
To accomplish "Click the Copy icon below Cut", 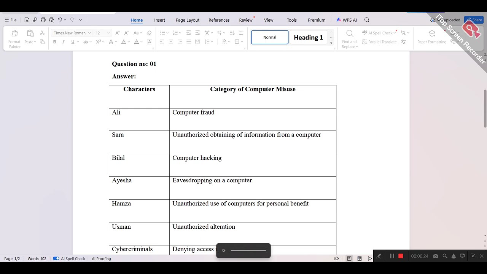I will [x=42, y=42].
